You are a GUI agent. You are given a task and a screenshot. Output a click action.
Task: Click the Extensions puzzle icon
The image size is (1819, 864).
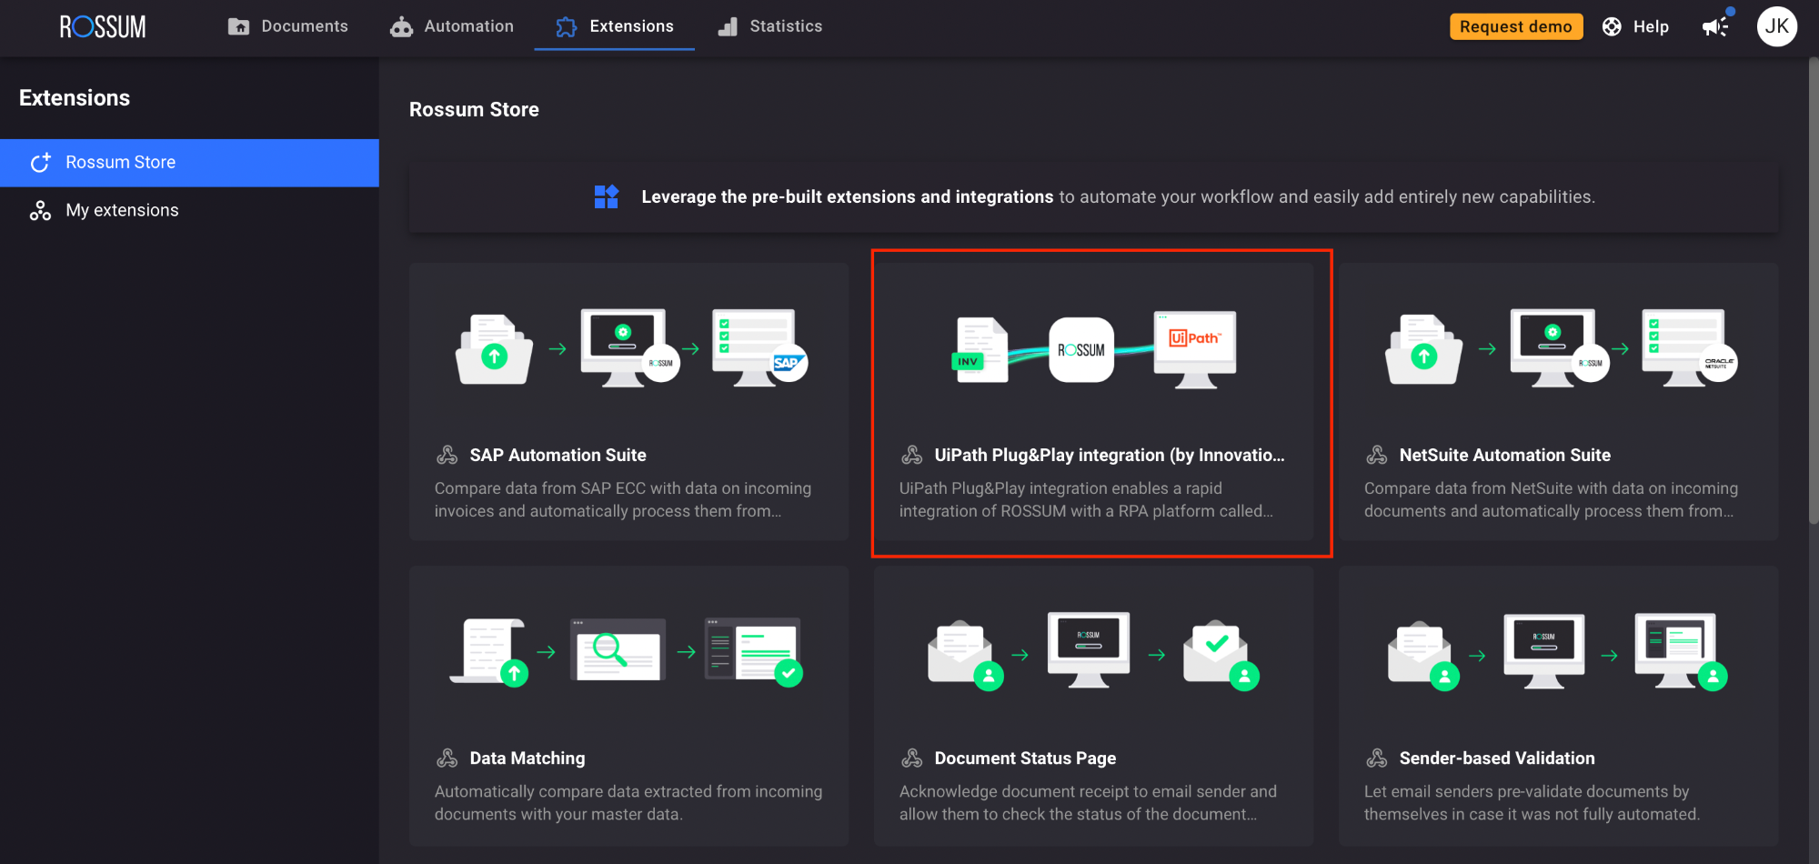[x=567, y=26]
